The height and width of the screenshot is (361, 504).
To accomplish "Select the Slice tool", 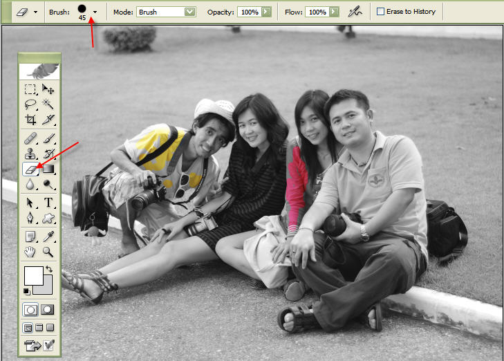I will [x=48, y=120].
